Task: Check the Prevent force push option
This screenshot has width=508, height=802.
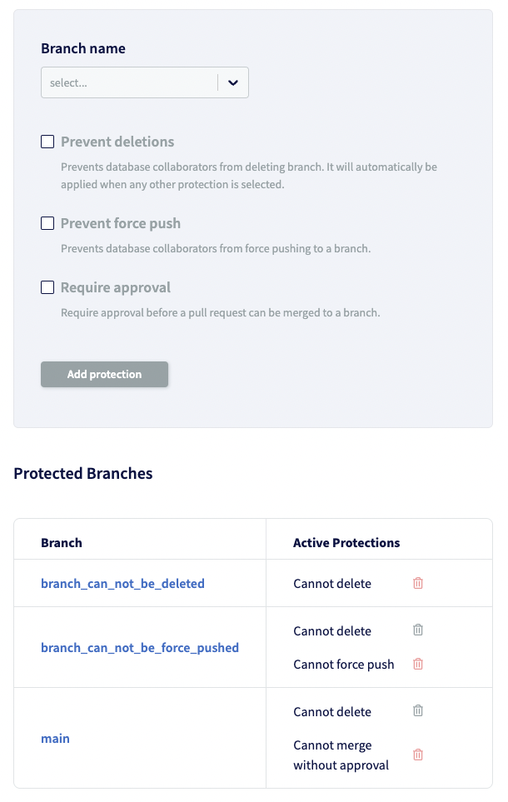Action: coord(47,223)
